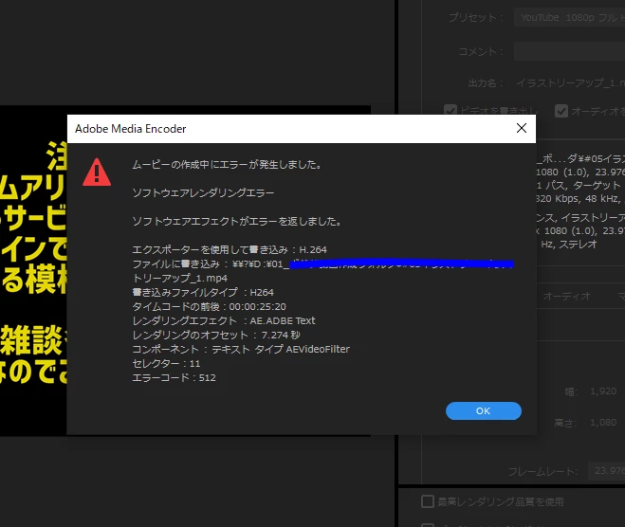The image size is (625, 527).
Task: Click the height value 1,080
Action: point(603,422)
